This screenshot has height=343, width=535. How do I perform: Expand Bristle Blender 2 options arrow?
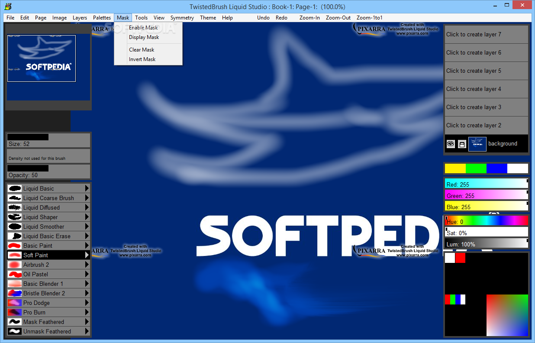87,293
